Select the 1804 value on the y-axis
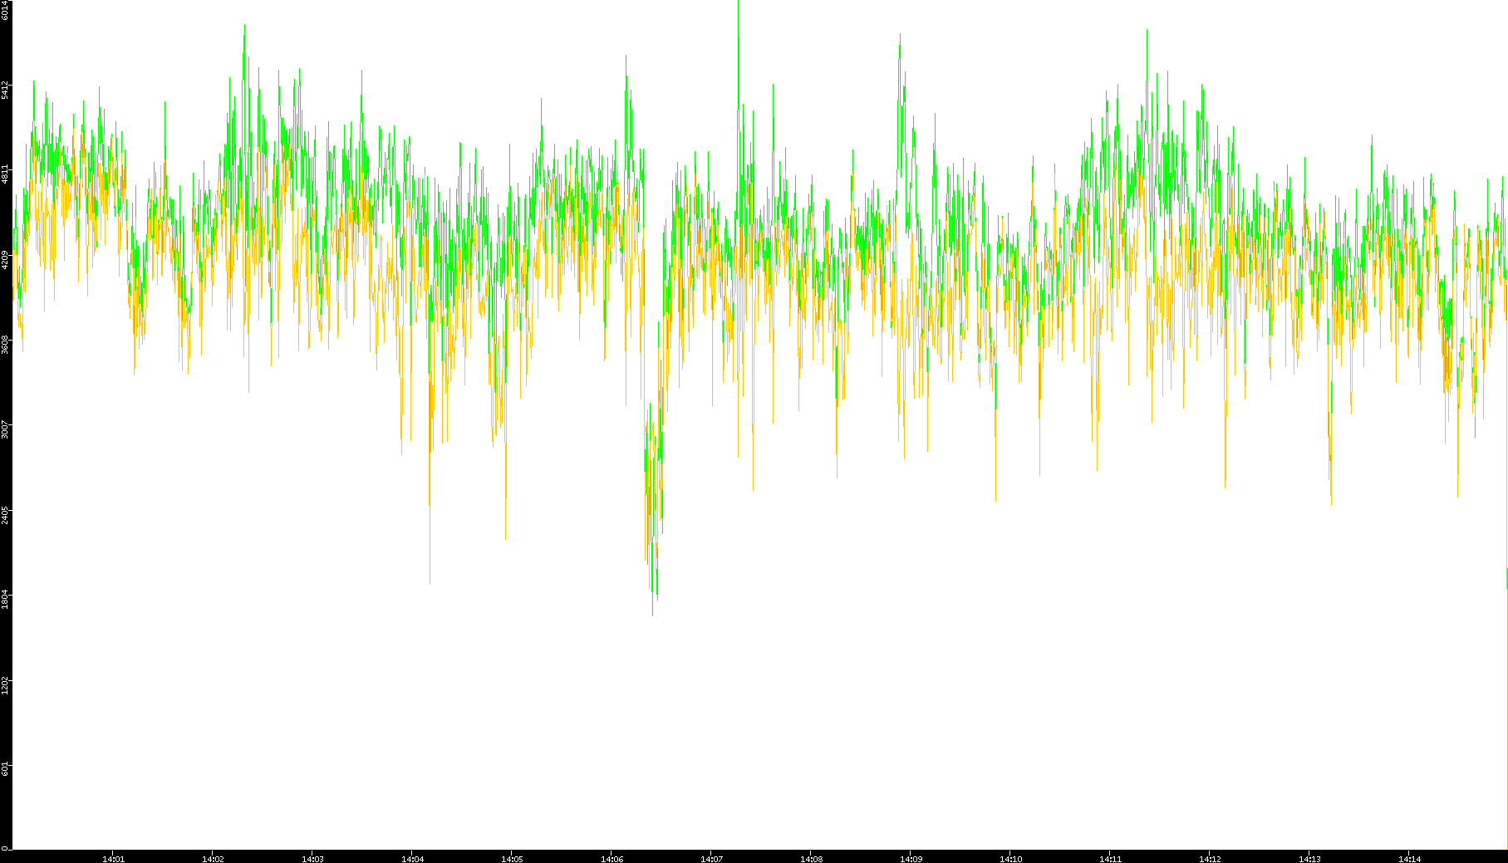The image size is (1508, 863). 6,599
